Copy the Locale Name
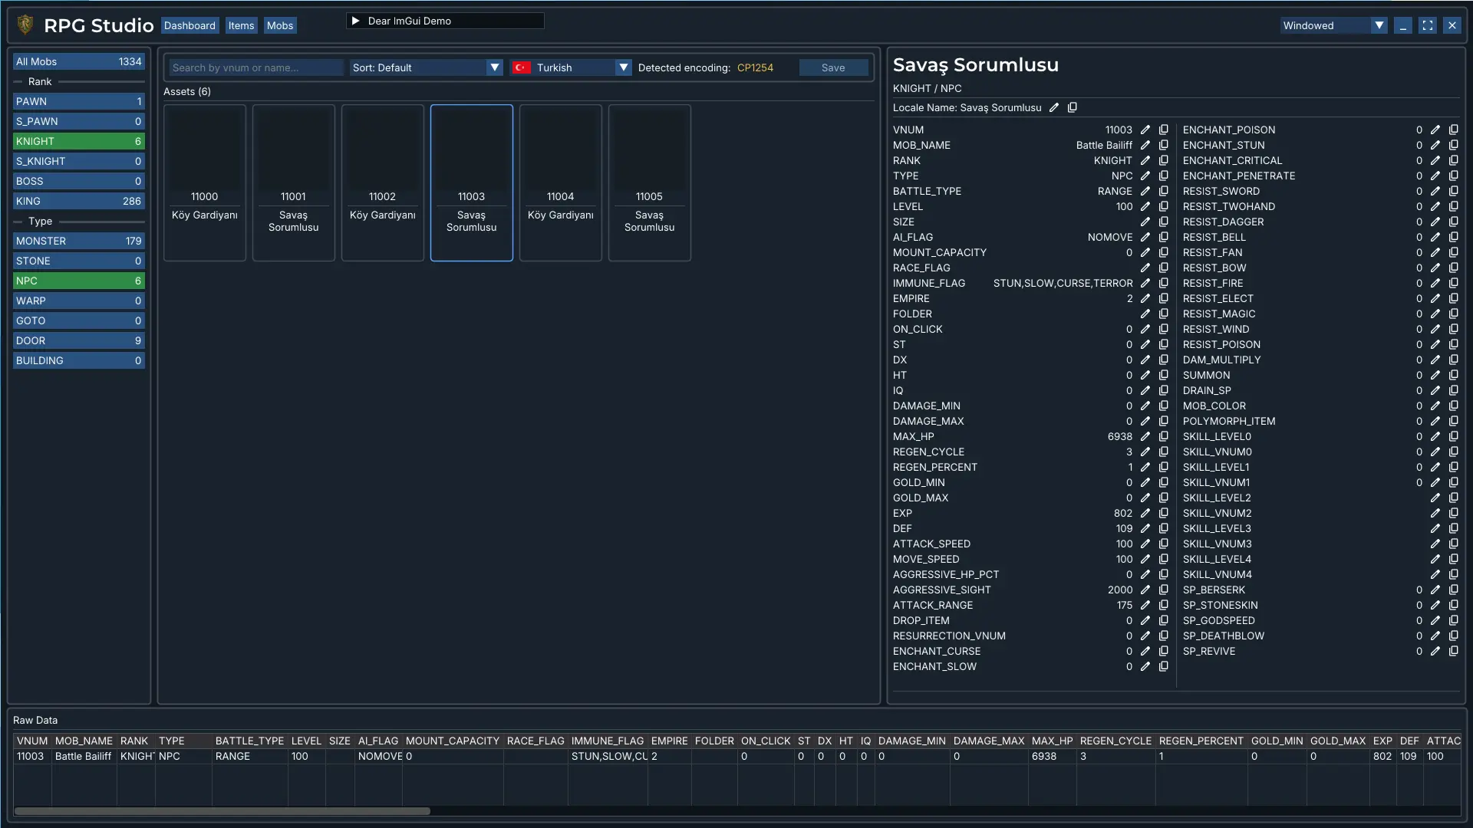Screen dimensions: 1473x828 tap(1073, 107)
